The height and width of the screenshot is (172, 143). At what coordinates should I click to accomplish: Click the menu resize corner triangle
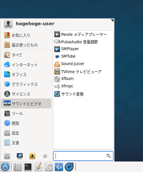click(112, 21)
